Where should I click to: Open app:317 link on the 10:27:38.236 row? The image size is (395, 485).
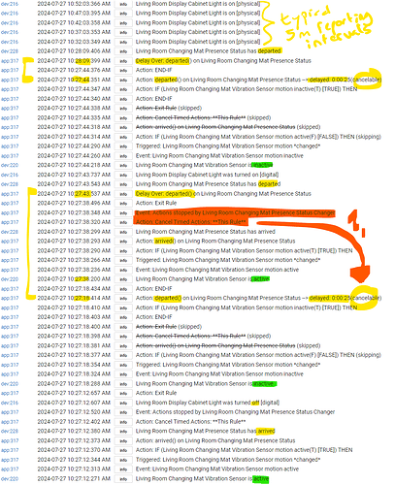[10, 270]
